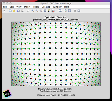This screenshot has width=112, height=101.
Task: Toggle the Brush data tool
Action: tap(53, 11)
